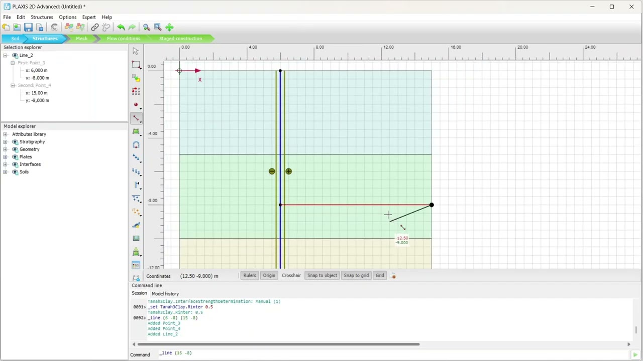The image size is (643, 361).
Task: Select the Create line tool
Action: point(136,118)
